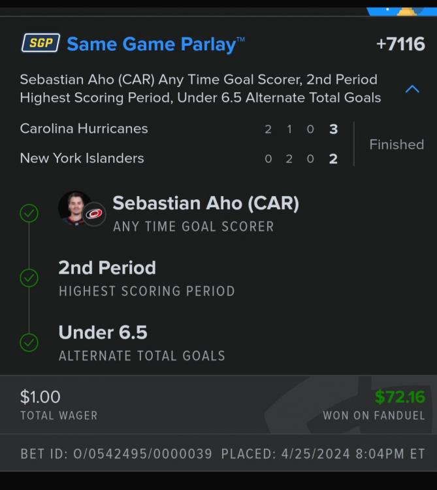Image resolution: width=437 pixels, height=490 pixels.
Task: Click the green checkmark beside Under 6.5
Action: (29, 342)
